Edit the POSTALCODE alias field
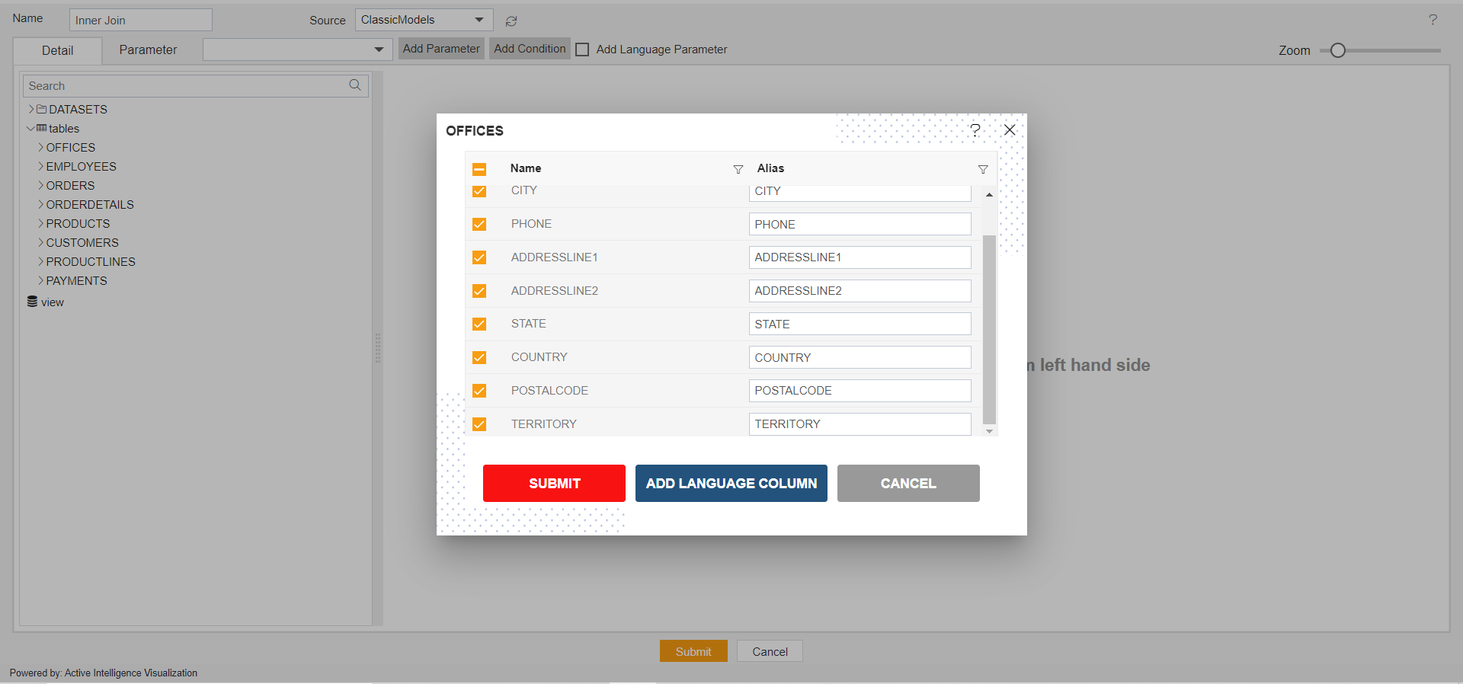The width and height of the screenshot is (1463, 684). point(860,391)
